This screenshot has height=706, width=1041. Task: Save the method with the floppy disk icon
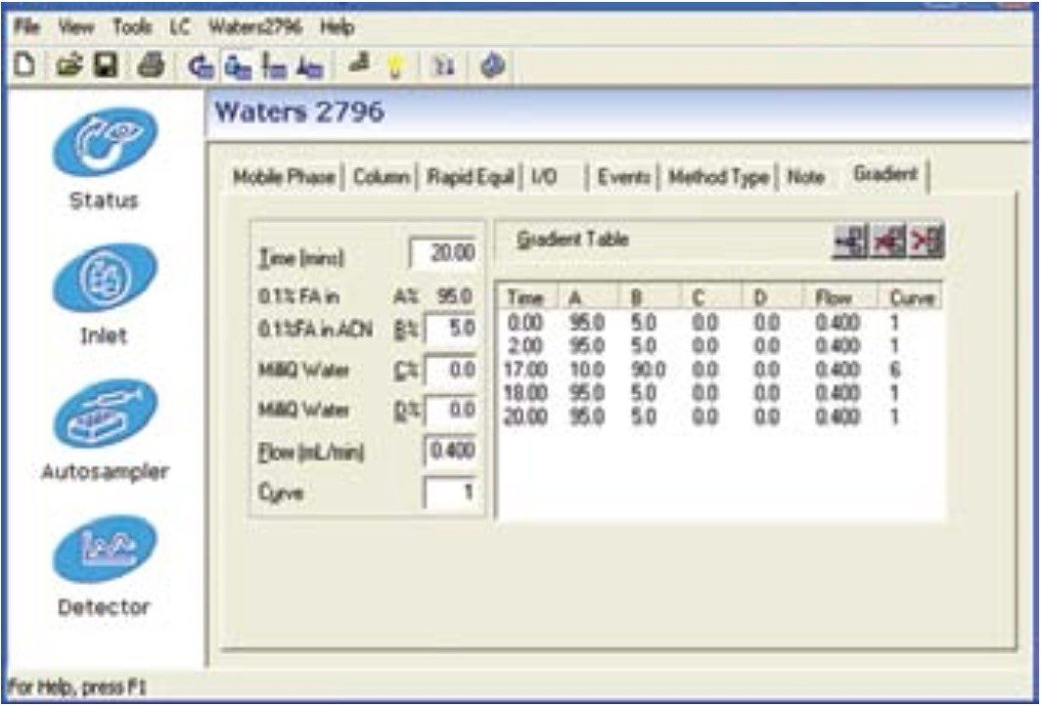click(105, 66)
